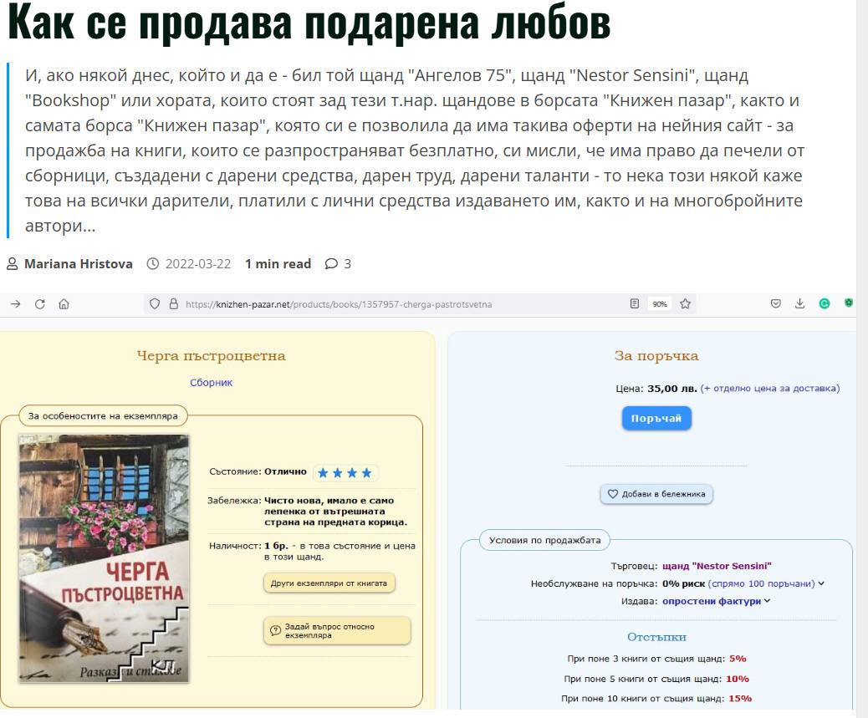Open author link Mariana Hristova
This screenshot has height=718, width=868.
78,264
